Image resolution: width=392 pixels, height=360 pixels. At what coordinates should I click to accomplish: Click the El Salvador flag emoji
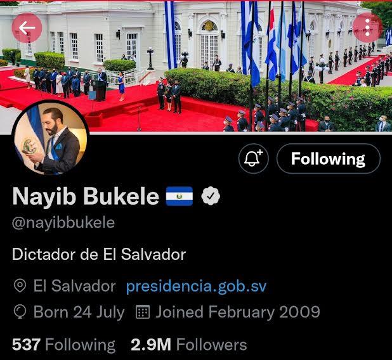180,196
